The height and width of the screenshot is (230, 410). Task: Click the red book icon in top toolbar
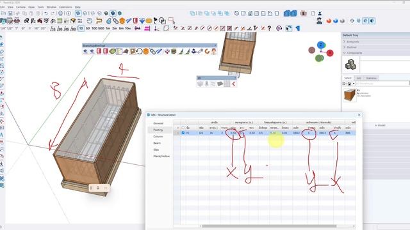click(x=135, y=20)
